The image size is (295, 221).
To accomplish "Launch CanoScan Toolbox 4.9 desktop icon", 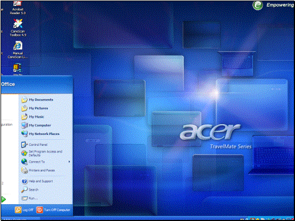I will (x=18, y=28).
